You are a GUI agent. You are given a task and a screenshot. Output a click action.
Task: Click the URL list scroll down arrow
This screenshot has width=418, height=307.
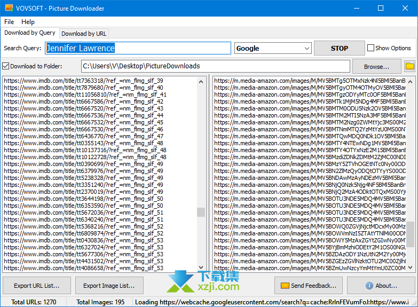click(x=201, y=267)
